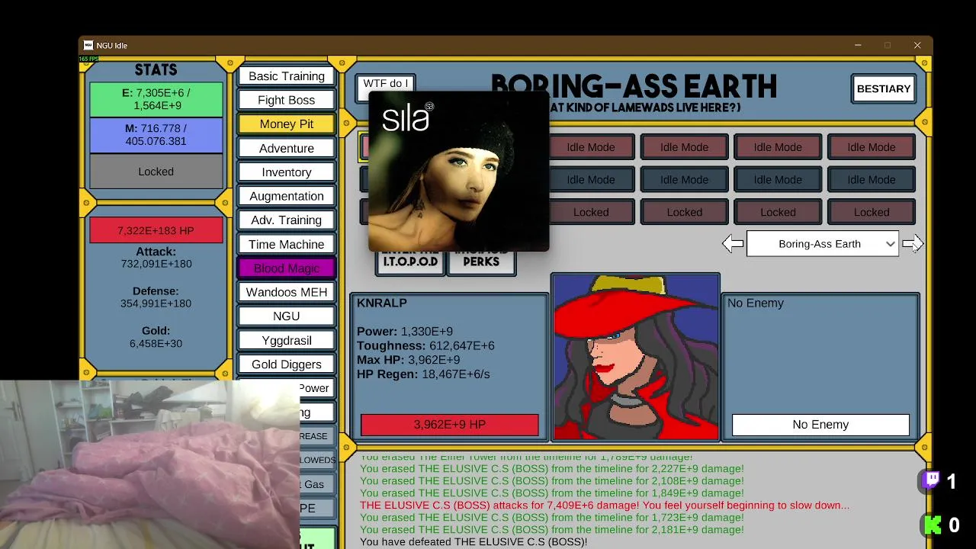The height and width of the screenshot is (549, 976).
Task: Open the Time Machine menu
Action: click(287, 244)
